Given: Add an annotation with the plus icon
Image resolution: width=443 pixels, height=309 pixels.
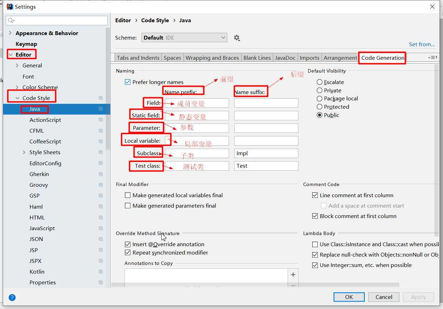Looking at the screenshot, I should point(293,275).
